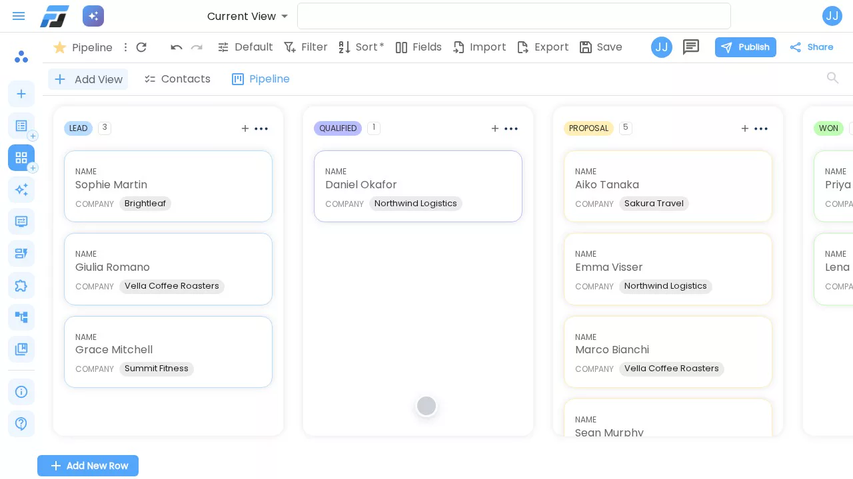Expand the Current View dropdown
853x479 pixels.
point(248,16)
